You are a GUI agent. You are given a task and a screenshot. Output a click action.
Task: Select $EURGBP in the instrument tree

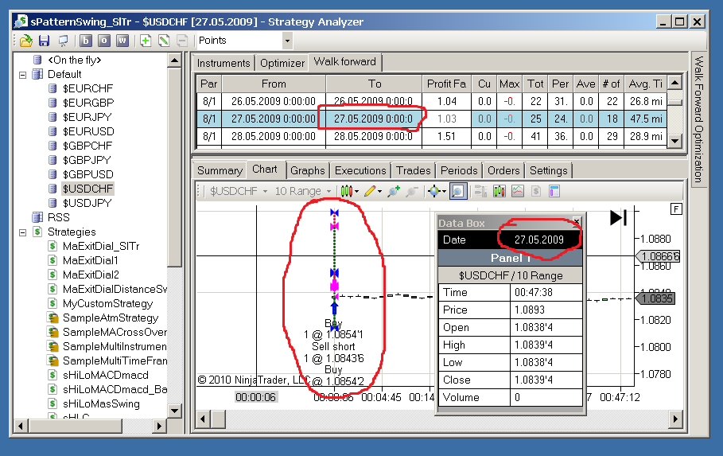tap(88, 103)
